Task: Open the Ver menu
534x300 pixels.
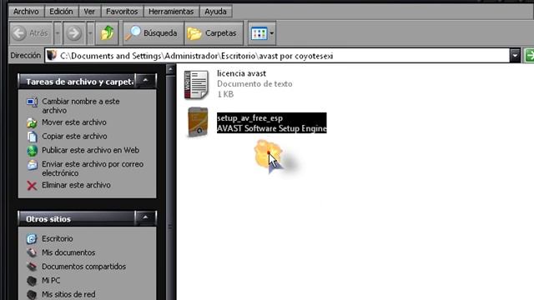Action: [89, 12]
